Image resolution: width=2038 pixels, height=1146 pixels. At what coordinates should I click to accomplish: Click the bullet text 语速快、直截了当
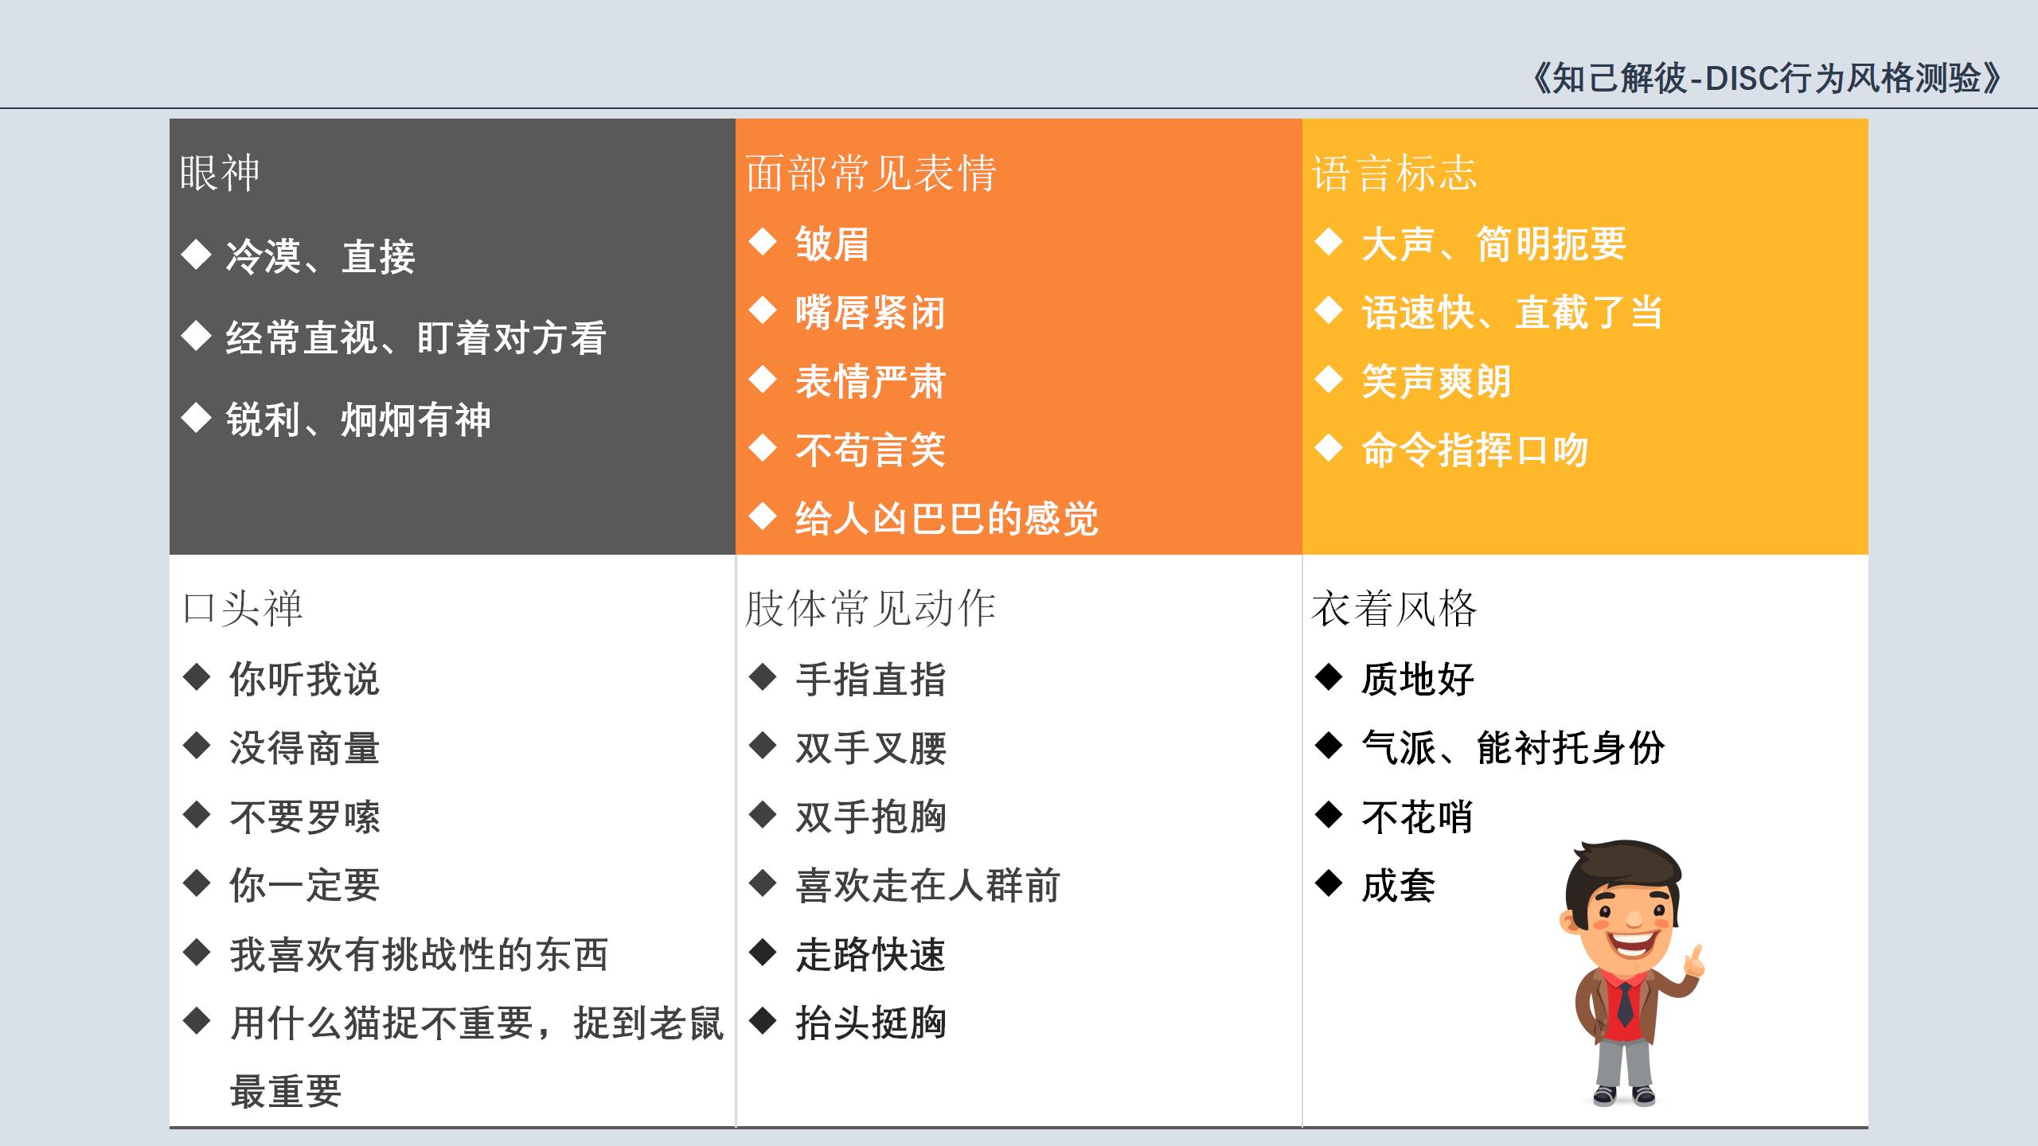[x=1513, y=313]
